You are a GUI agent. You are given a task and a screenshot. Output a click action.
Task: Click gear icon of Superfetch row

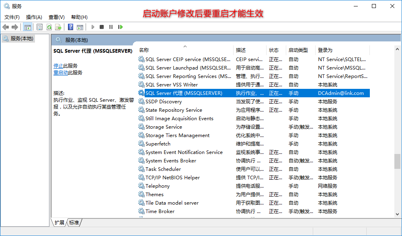pos(141,144)
